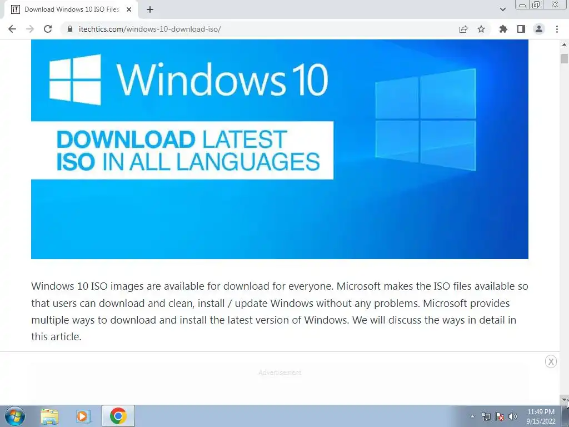Open tab search dropdown arrow
569x427 pixels.
coord(502,9)
